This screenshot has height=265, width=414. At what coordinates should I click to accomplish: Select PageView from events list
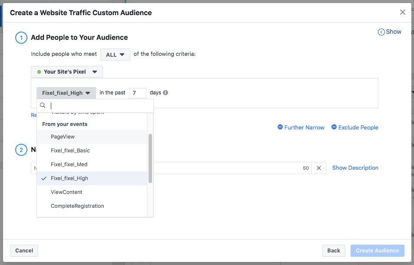point(63,137)
